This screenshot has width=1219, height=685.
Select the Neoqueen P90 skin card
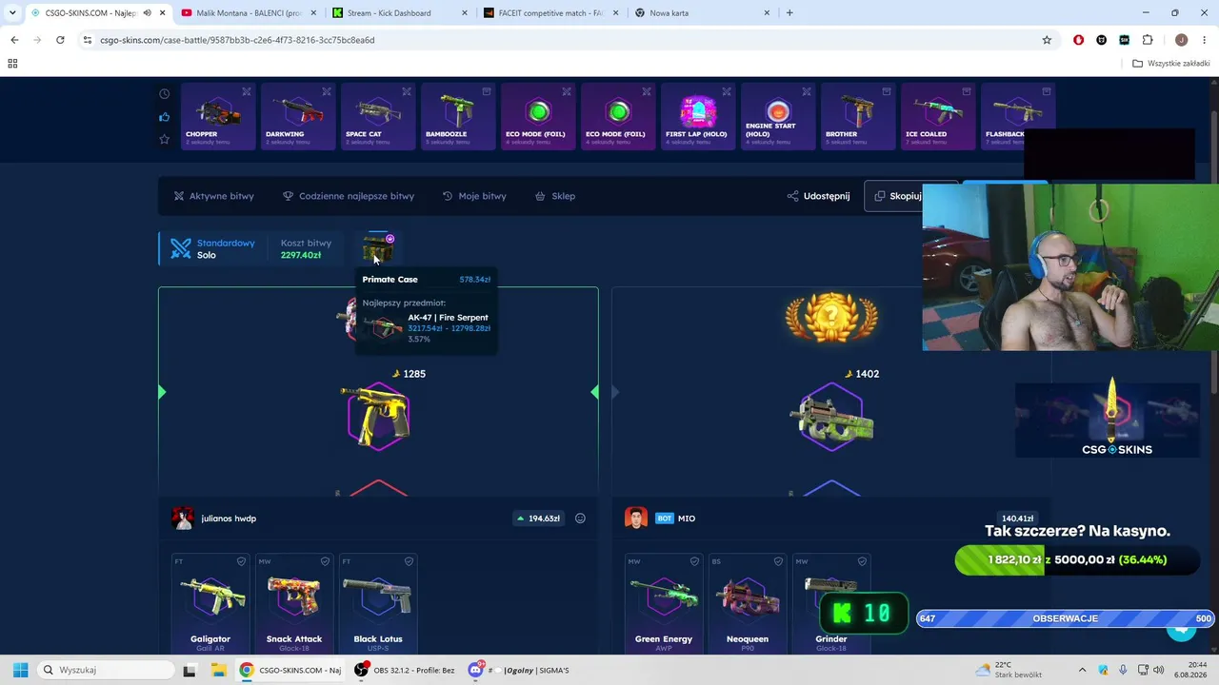point(748,602)
